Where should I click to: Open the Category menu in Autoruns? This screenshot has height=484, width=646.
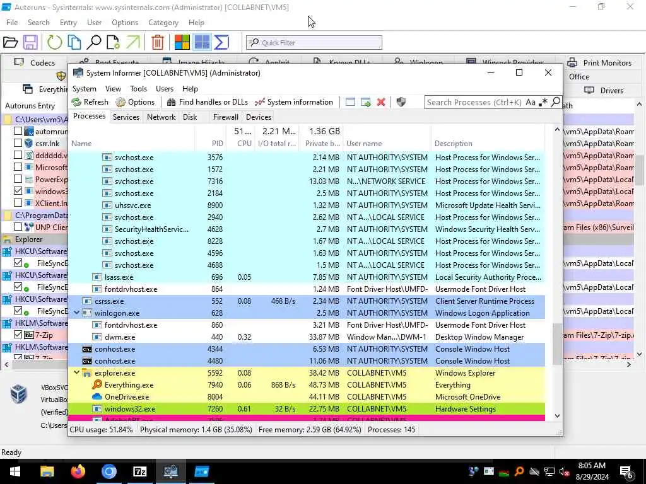point(163,23)
